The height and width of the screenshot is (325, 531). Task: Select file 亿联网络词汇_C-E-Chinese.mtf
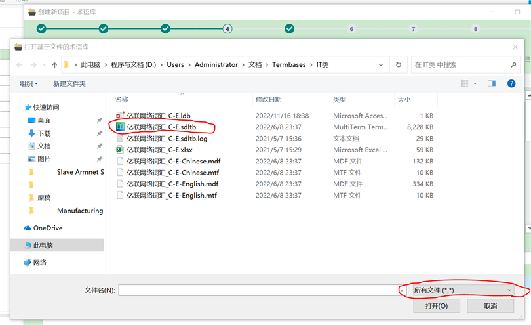pos(172,172)
